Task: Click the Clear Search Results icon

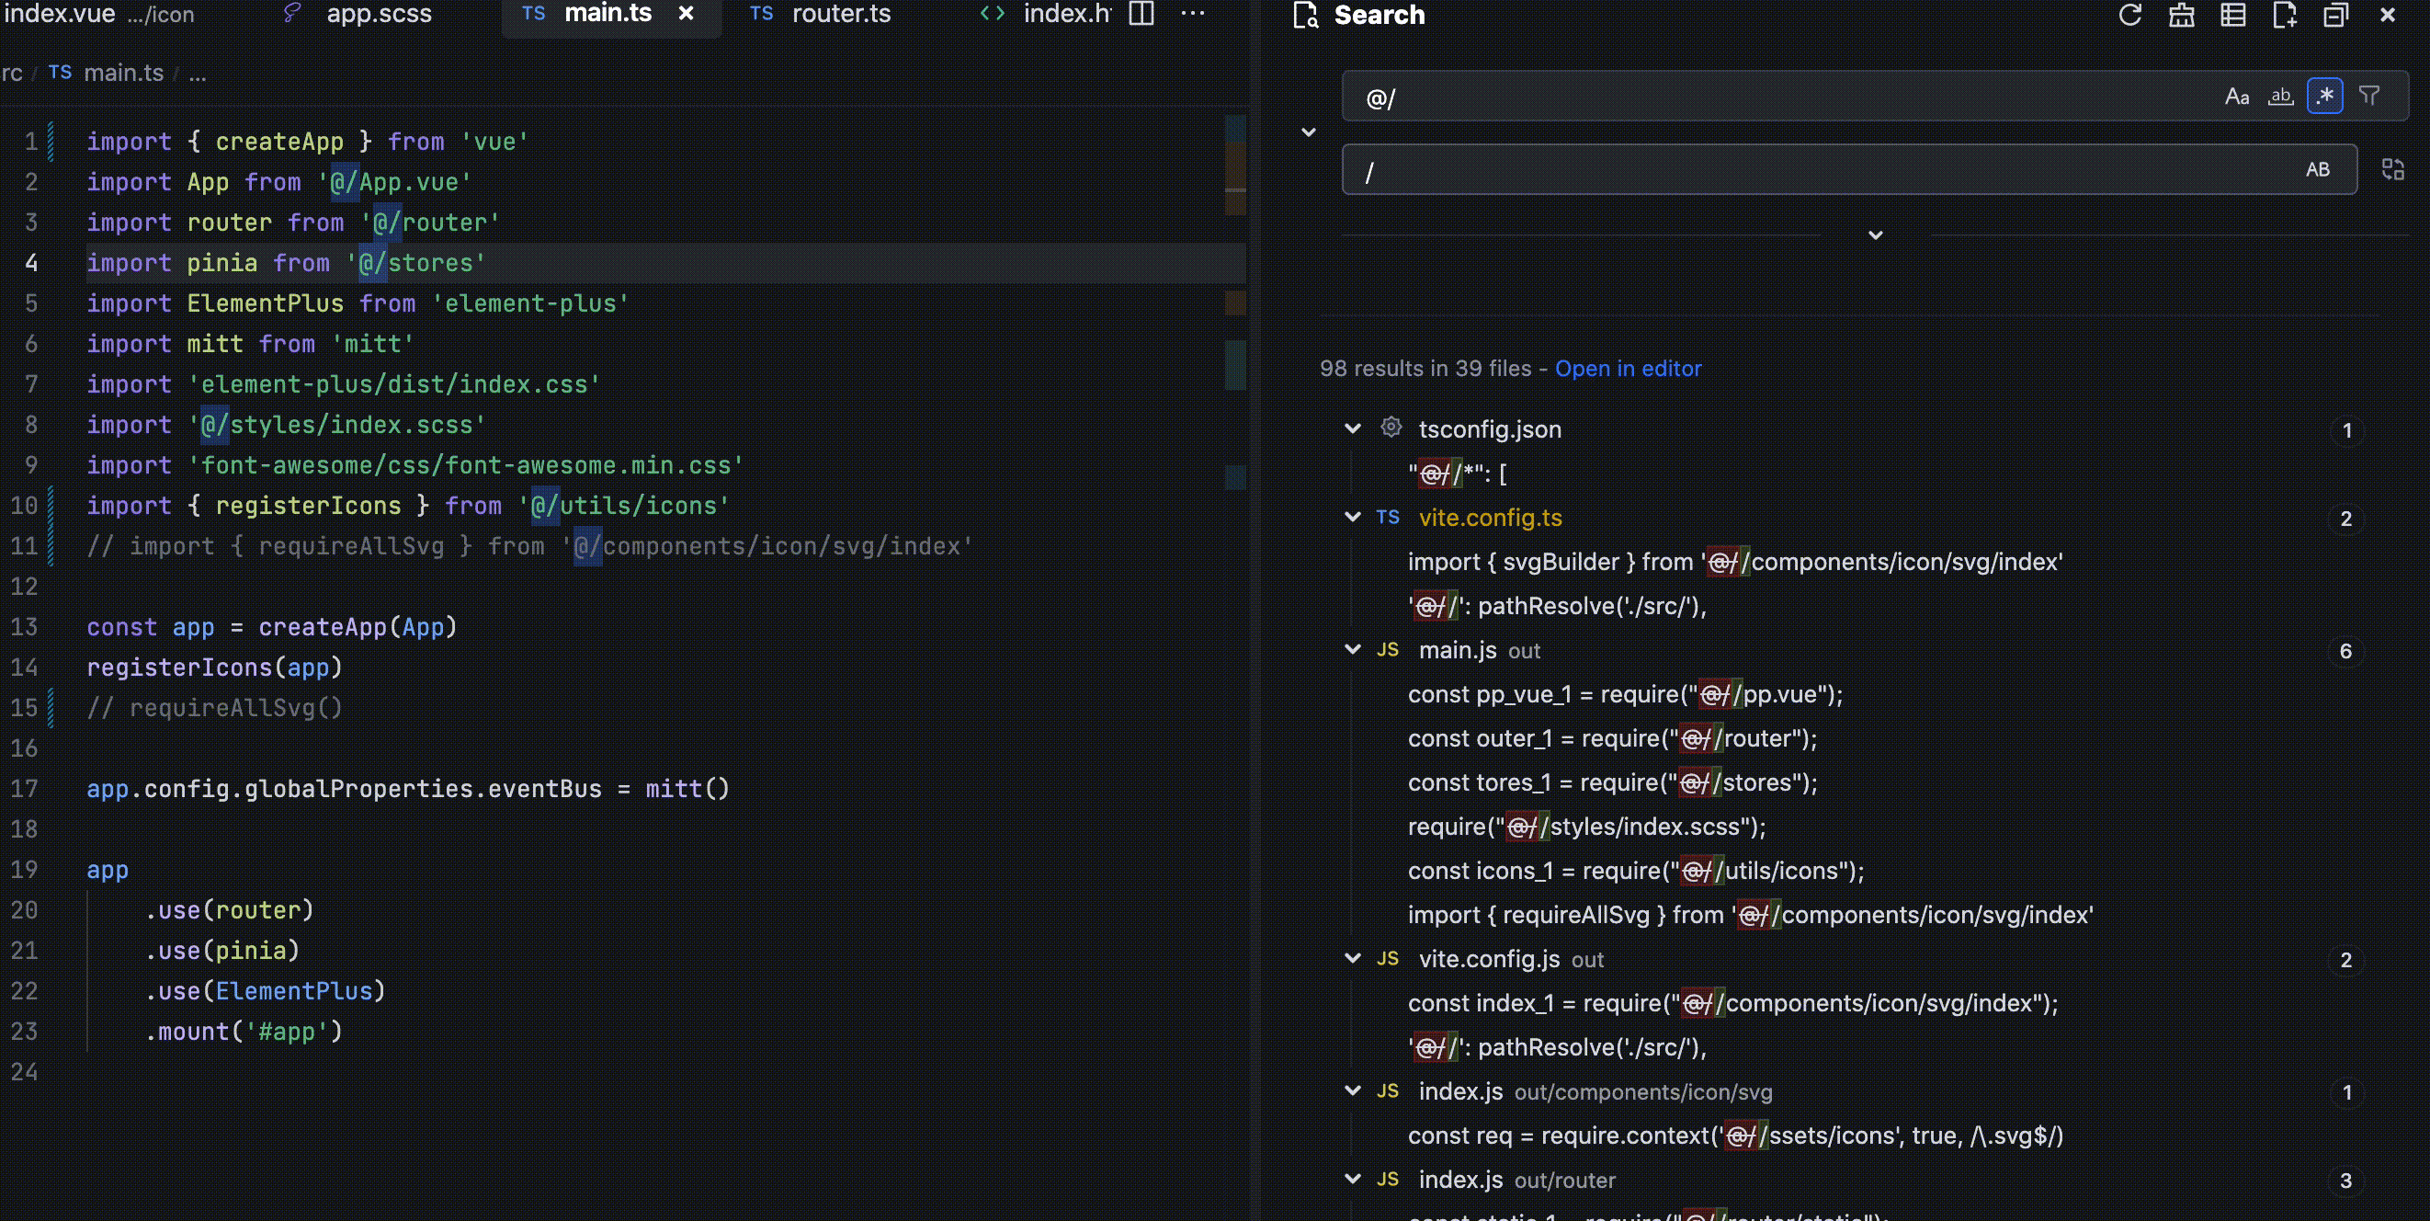Action: pos(2181,15)
